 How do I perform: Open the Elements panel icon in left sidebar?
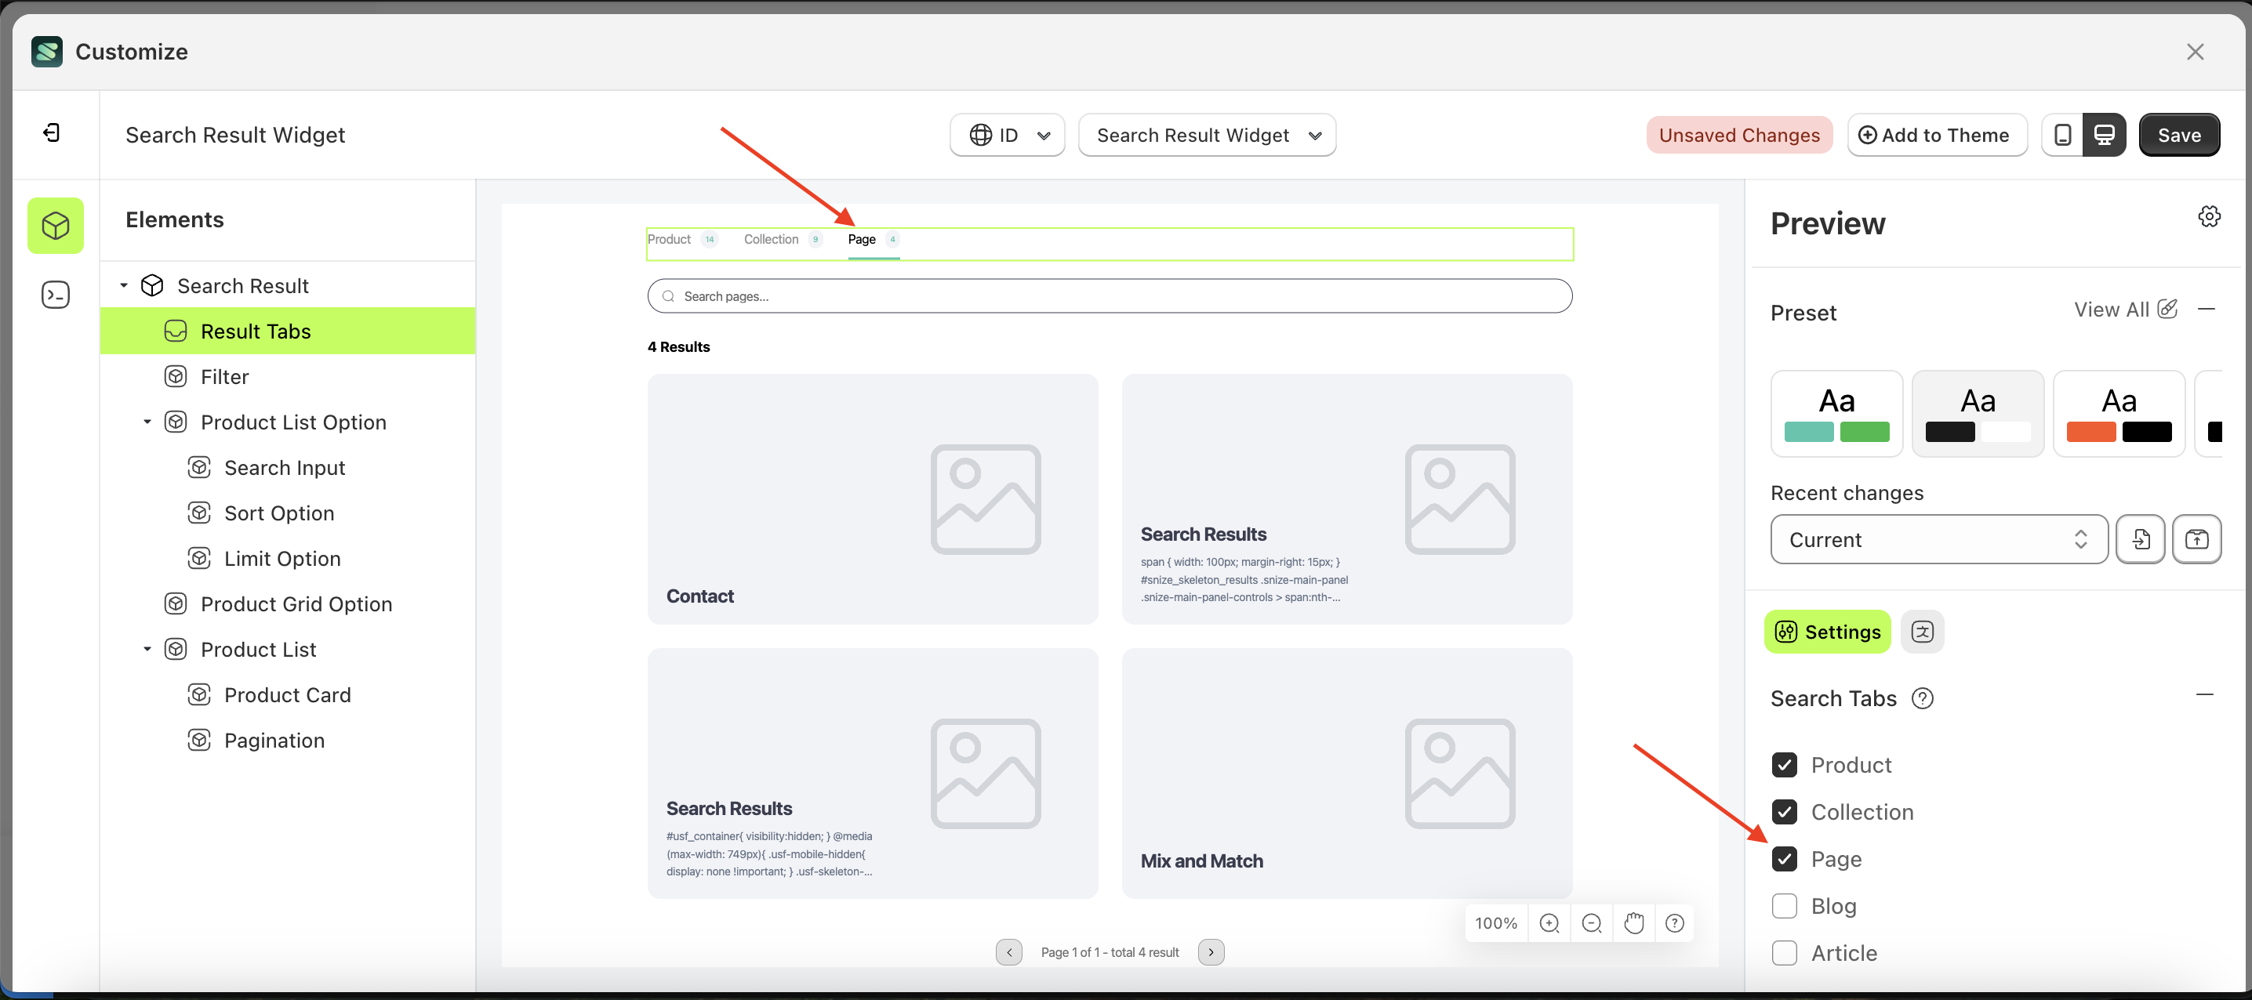tap(55, 225)
